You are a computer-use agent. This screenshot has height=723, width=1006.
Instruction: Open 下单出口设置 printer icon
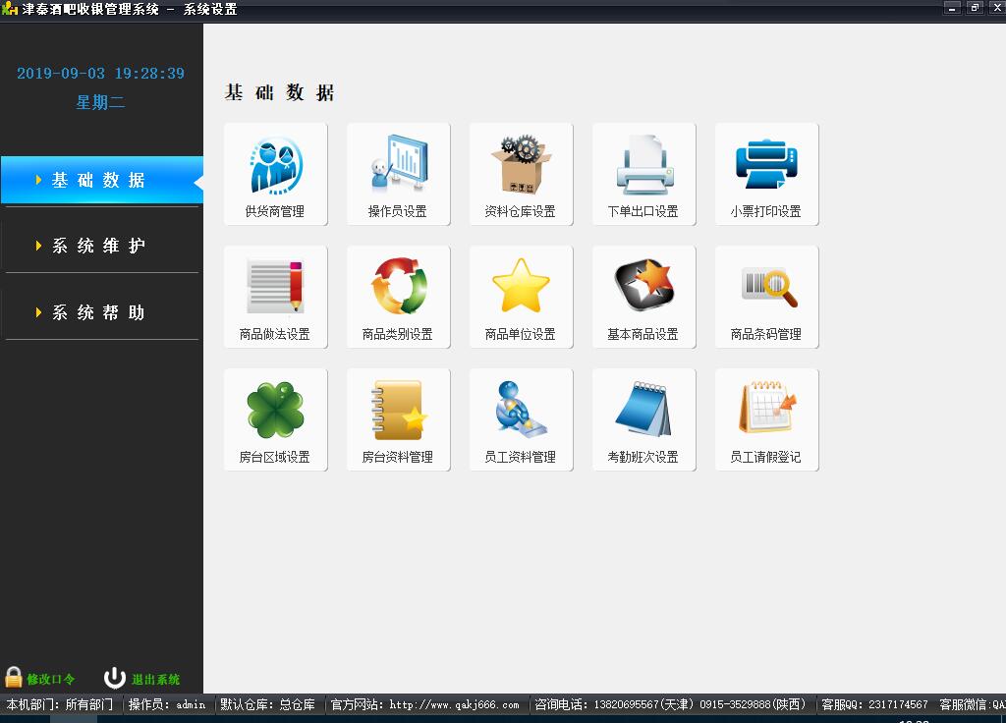click(x=643, y=169)
